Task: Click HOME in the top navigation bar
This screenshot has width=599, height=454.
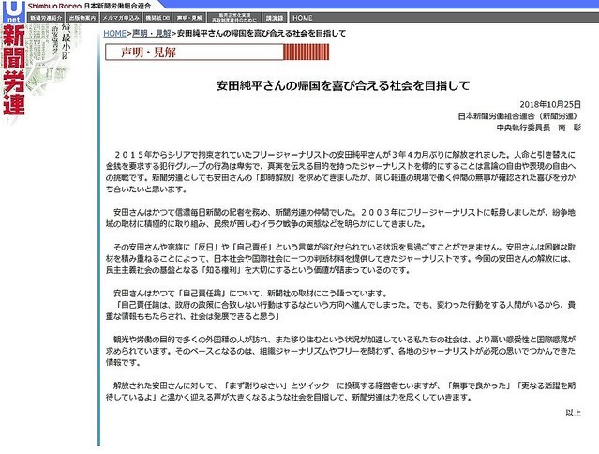Action: pos(303,18)
